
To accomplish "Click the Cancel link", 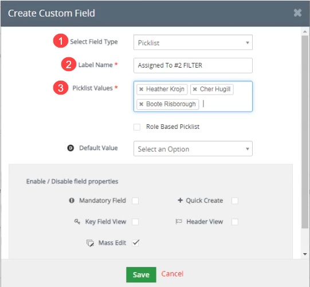I will point(172,274).
